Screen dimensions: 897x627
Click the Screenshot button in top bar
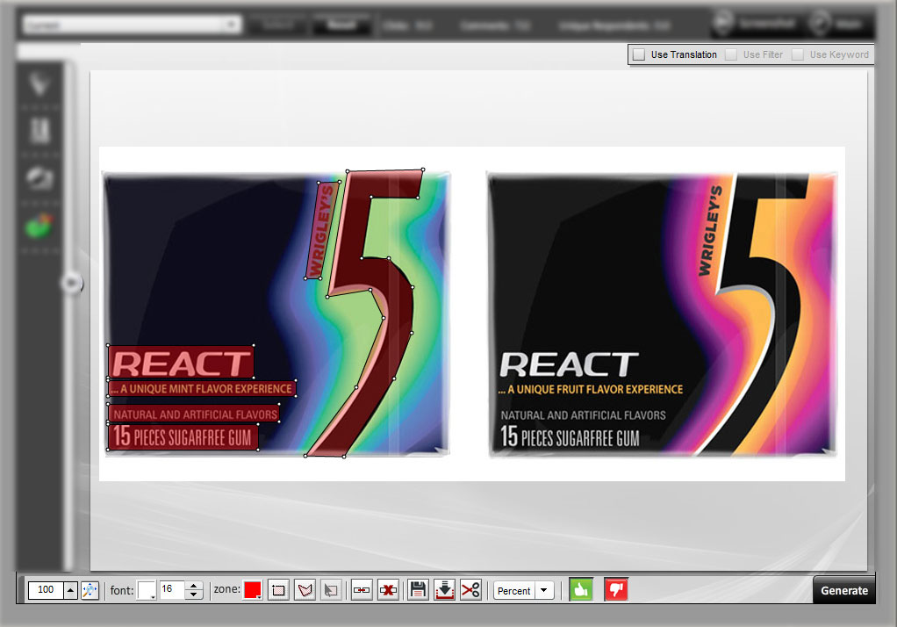(x=754, y=24)
